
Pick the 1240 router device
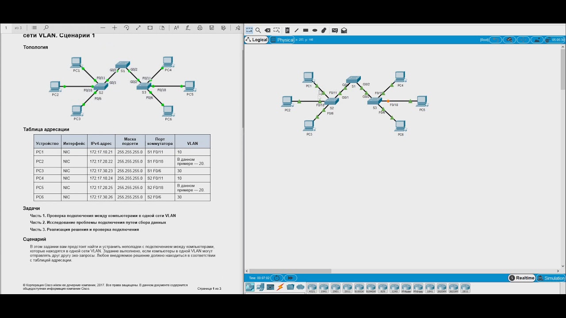tap(394, 288)
